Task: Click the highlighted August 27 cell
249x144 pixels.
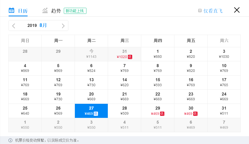Action: (91, 111)
